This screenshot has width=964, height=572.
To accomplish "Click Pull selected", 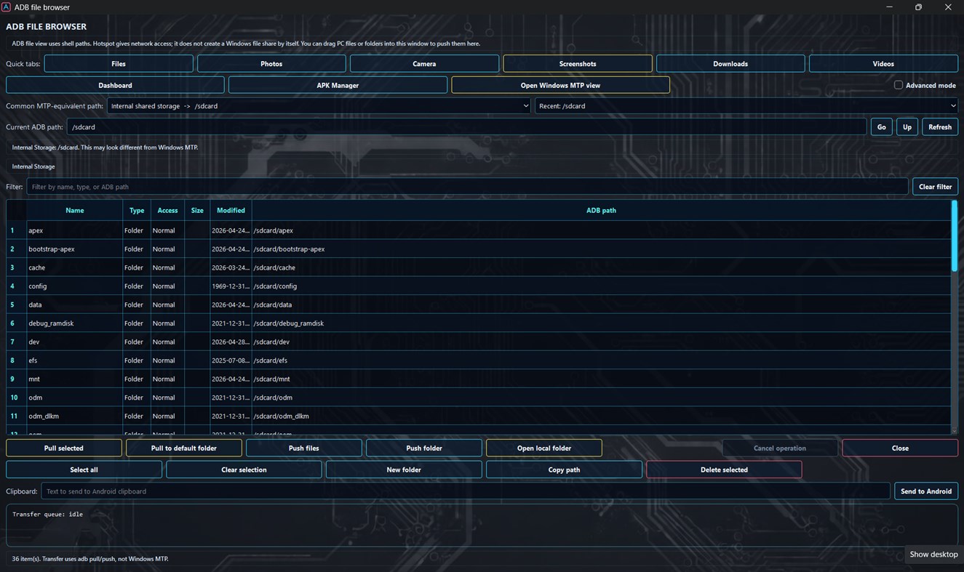I will coord(64,448).
